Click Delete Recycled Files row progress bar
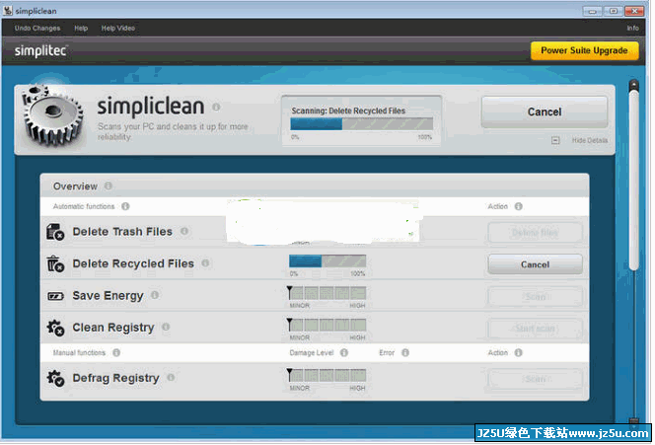655x445 pixels. [x=327, y=261]
